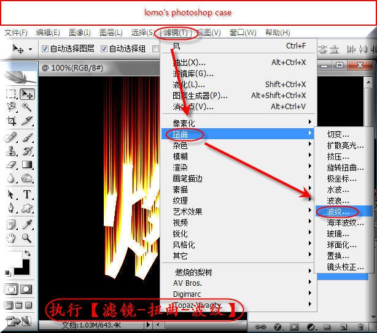Expand the 画笔描边 submenu
Screen dimensions: 377x333
click(238, 178)
